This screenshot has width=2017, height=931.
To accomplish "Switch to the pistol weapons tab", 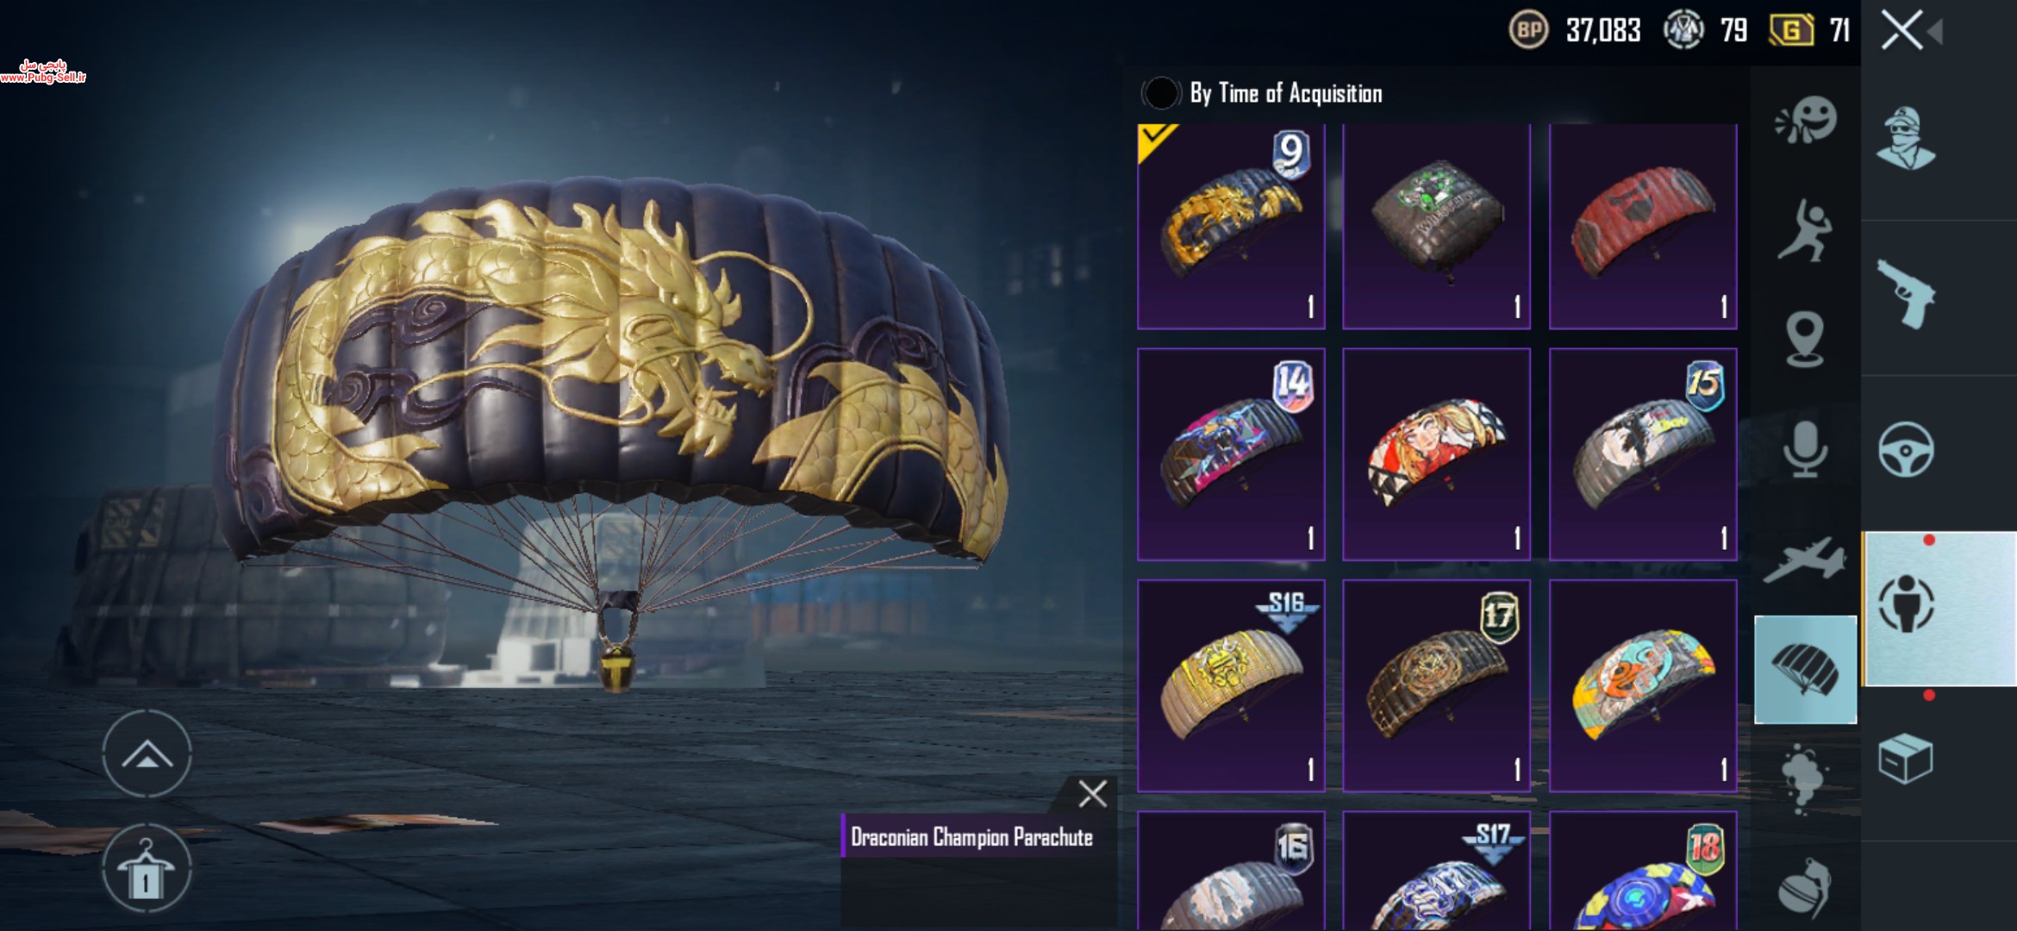I will tap(1906, 294).
